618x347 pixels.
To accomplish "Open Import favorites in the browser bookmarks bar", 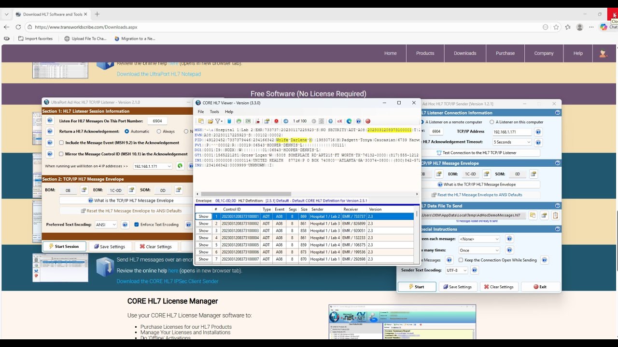I will click(x=35, y=39).
